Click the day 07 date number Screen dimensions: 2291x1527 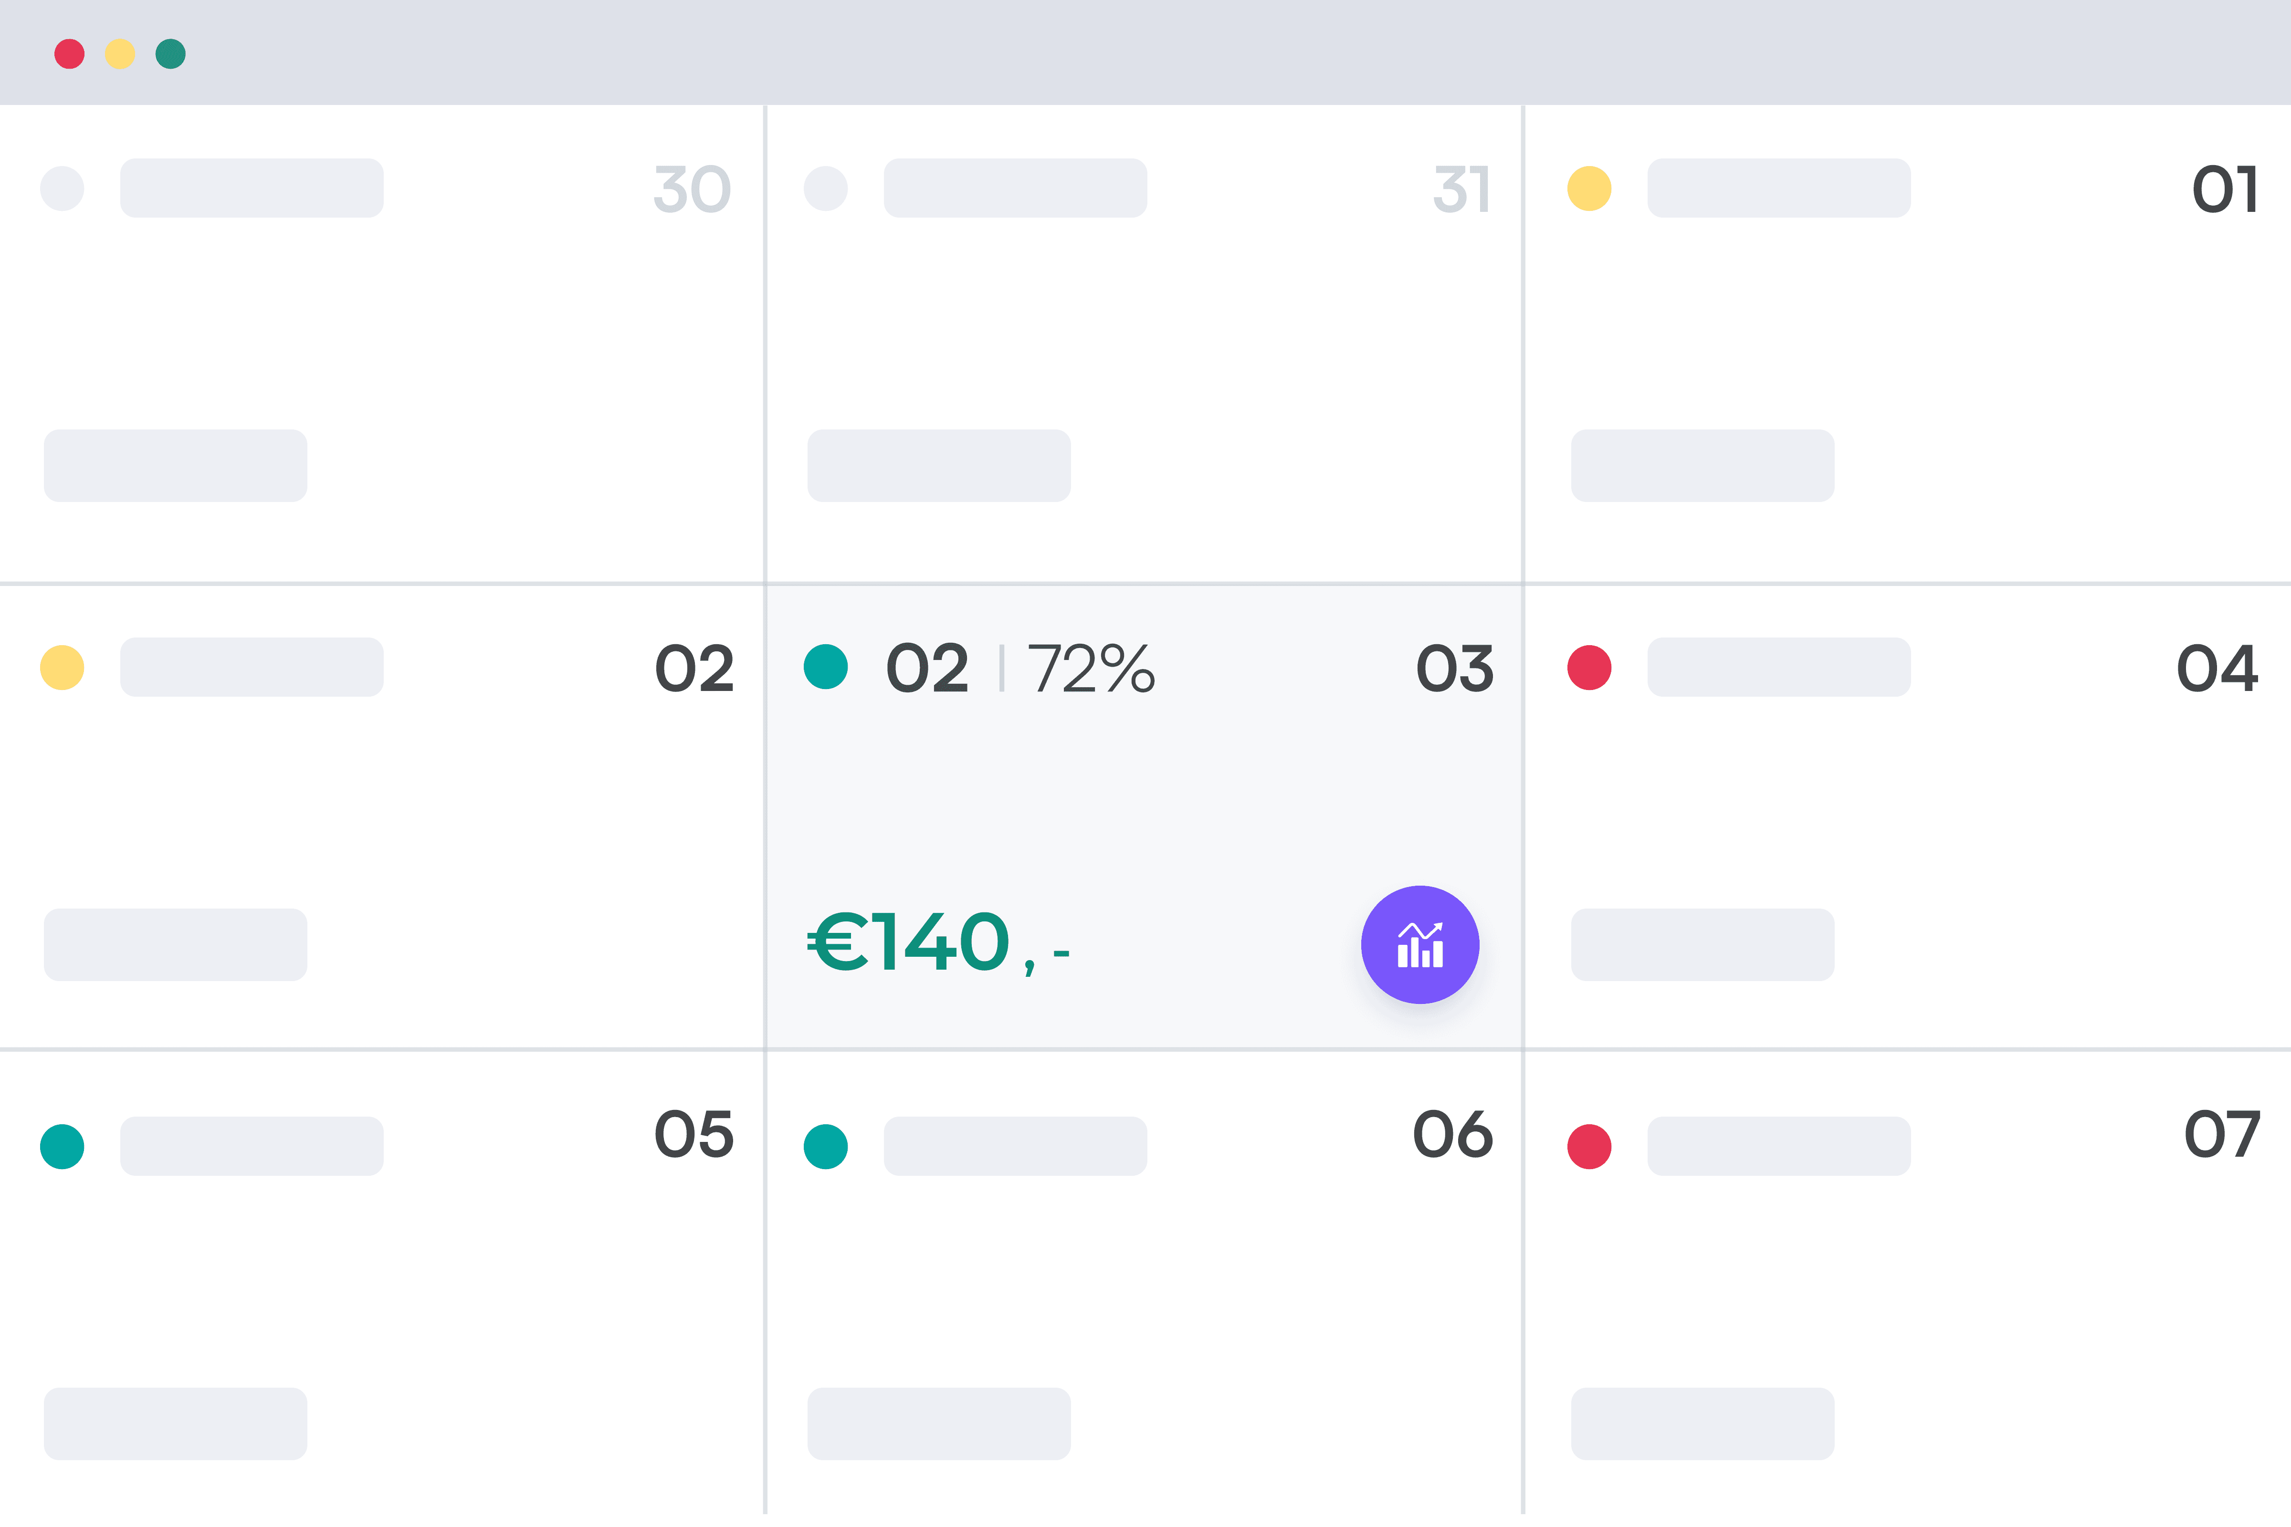coord(2222,1134)
